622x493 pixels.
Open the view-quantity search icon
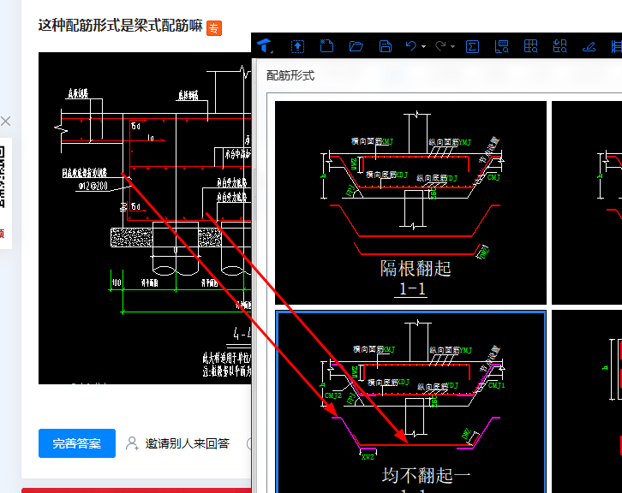click(501, 46)
